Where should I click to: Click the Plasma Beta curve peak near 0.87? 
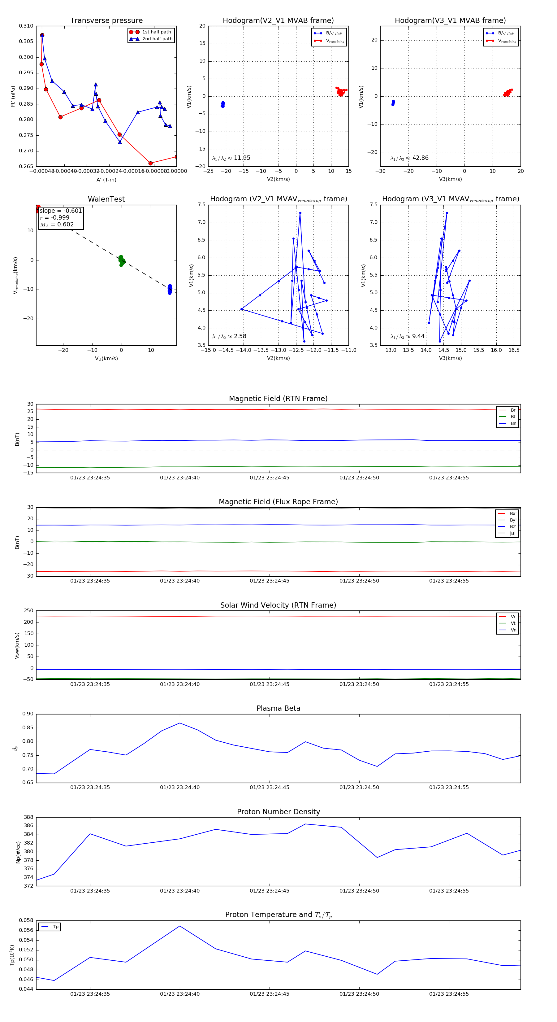(179, 723)
